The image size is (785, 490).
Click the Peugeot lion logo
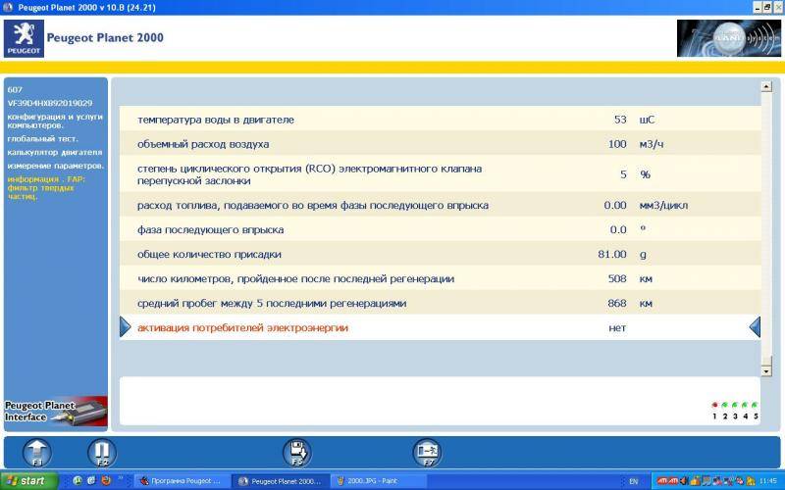pos(25,38)
